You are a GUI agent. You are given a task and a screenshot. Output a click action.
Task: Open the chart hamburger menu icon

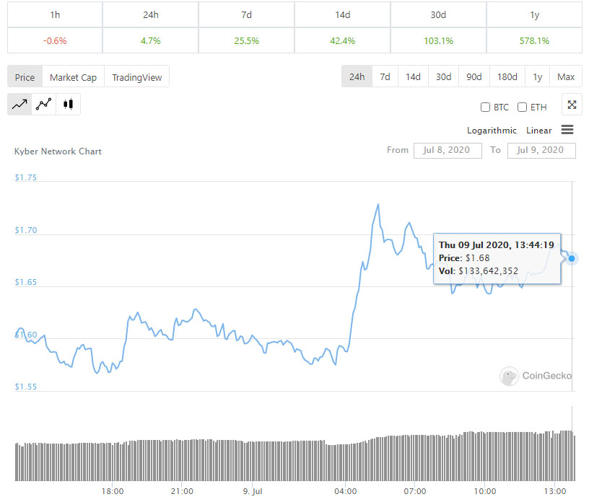tap(567, 130)
